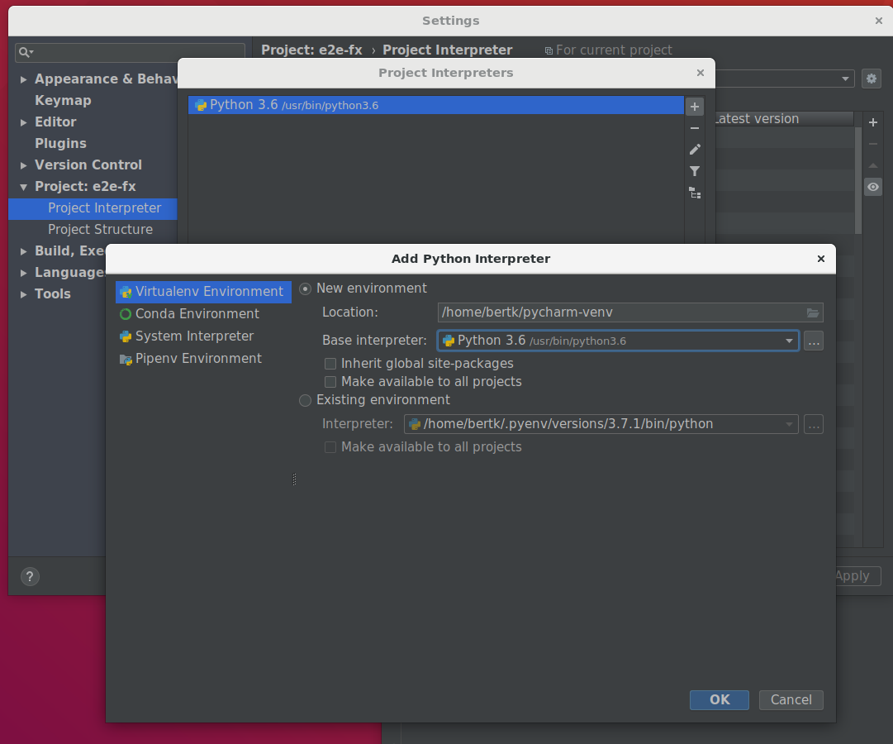Open Base interpreter dropdown

(618, 341)
